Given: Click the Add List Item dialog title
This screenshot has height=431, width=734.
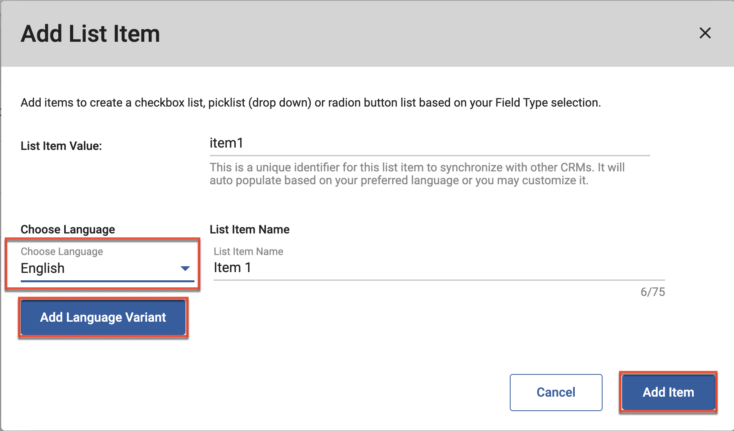Looking at the screenshot, I should click(x=90, y=34).
